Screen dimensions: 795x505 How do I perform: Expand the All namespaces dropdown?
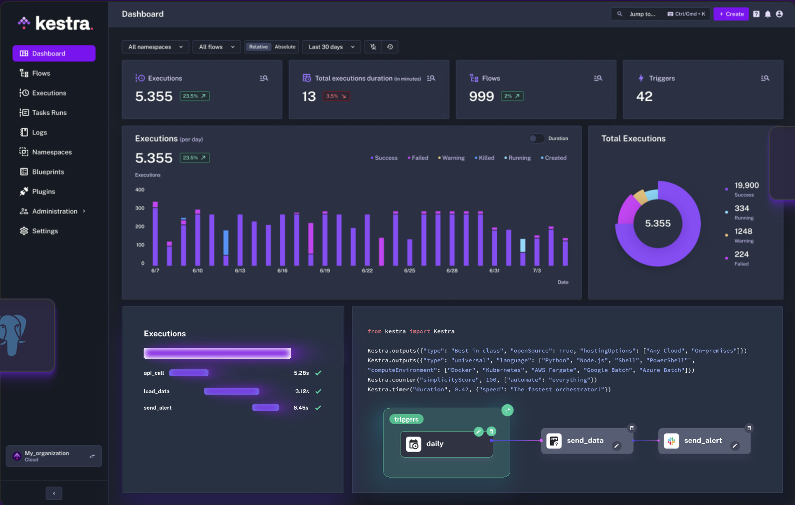(156, 47)
